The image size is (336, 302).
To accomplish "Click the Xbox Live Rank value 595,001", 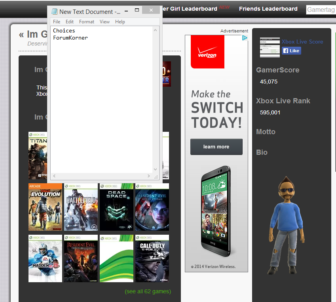I will [270, 112].
